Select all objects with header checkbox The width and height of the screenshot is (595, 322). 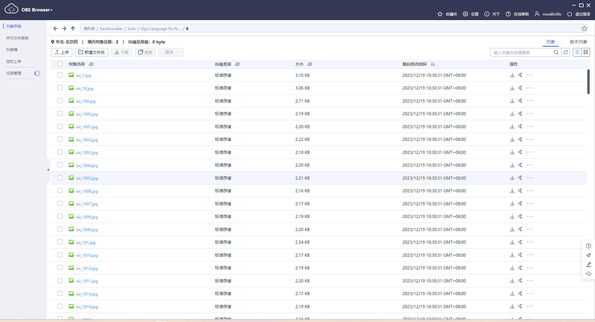click(60, 64)
